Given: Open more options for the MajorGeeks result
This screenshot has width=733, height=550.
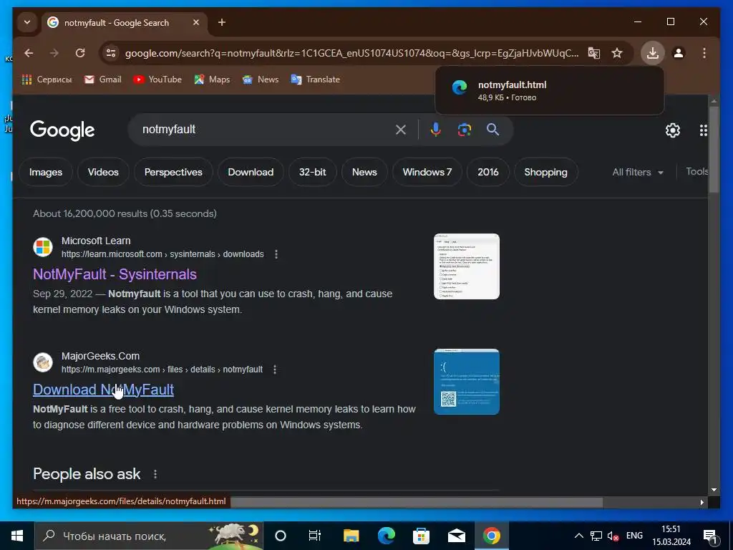Looking at the screenshot, I should [x=275, y=370].
